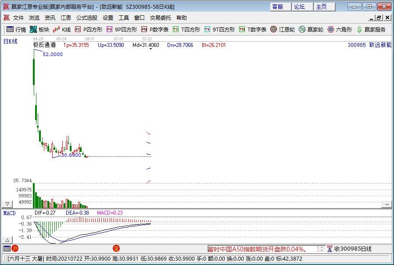Click the news ticker up-down stepper

pos(321,249)
